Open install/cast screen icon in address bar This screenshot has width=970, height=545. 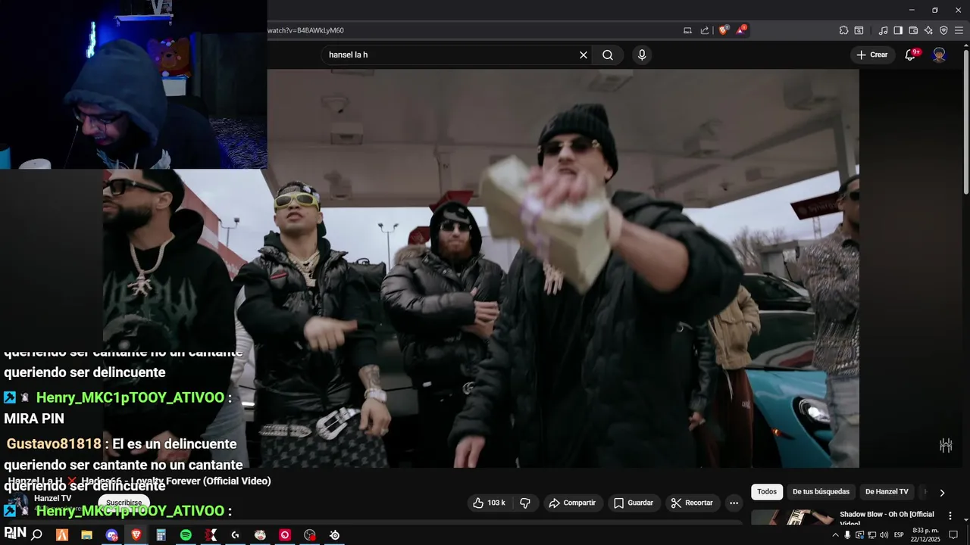click(687, 30)
